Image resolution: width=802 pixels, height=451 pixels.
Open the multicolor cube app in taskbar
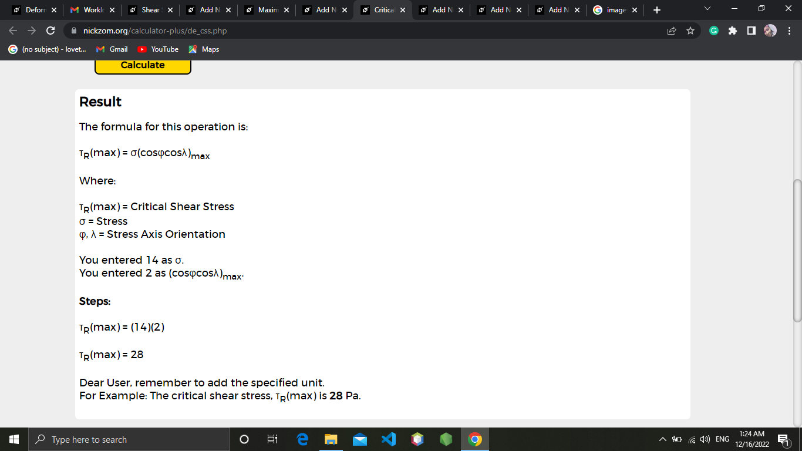click(x=417, y=439)
